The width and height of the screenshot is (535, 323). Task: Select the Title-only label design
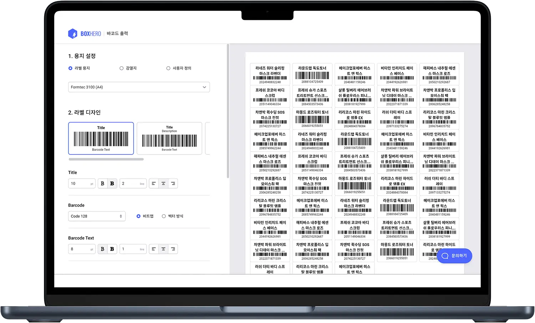click(101, 138)
